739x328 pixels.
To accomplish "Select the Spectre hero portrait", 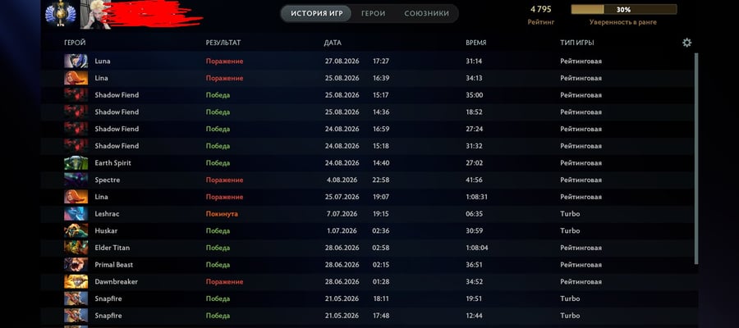I will pos(76,180).
